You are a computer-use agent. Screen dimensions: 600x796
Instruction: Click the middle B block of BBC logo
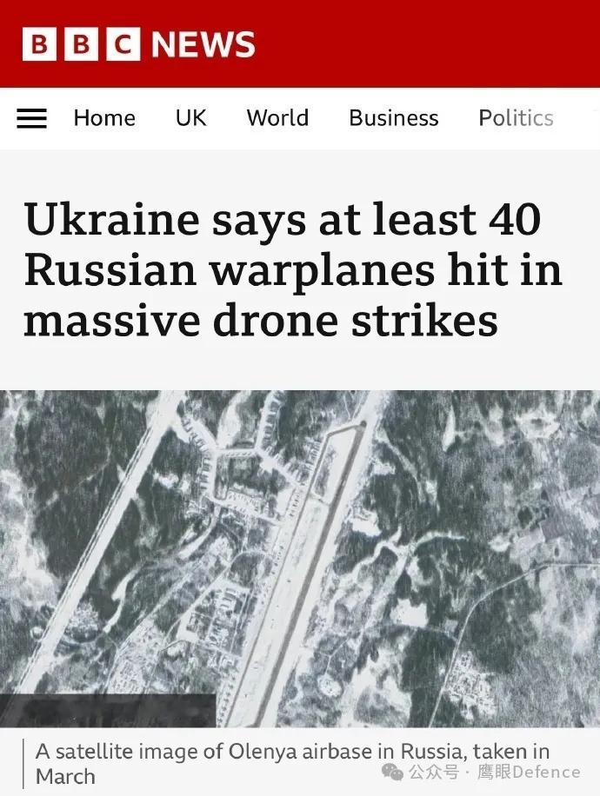[x=81, y=44]
